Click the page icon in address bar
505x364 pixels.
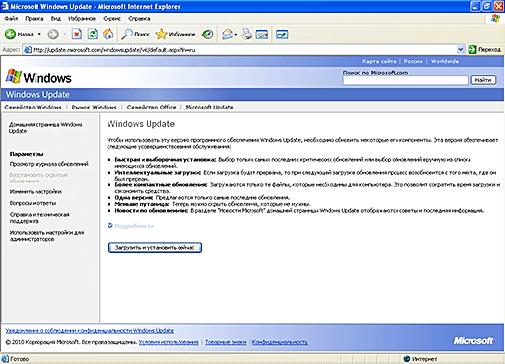pos(28,50)
